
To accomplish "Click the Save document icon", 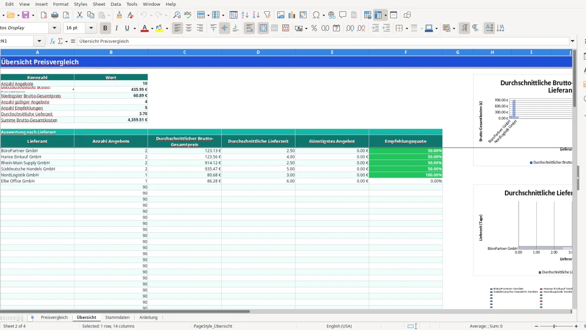I will point(25,15).
